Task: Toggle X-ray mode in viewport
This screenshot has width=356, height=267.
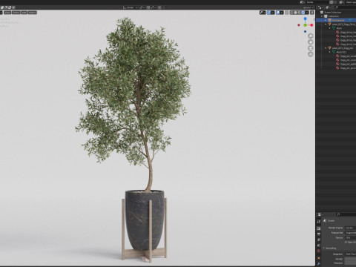Action: 287,13
